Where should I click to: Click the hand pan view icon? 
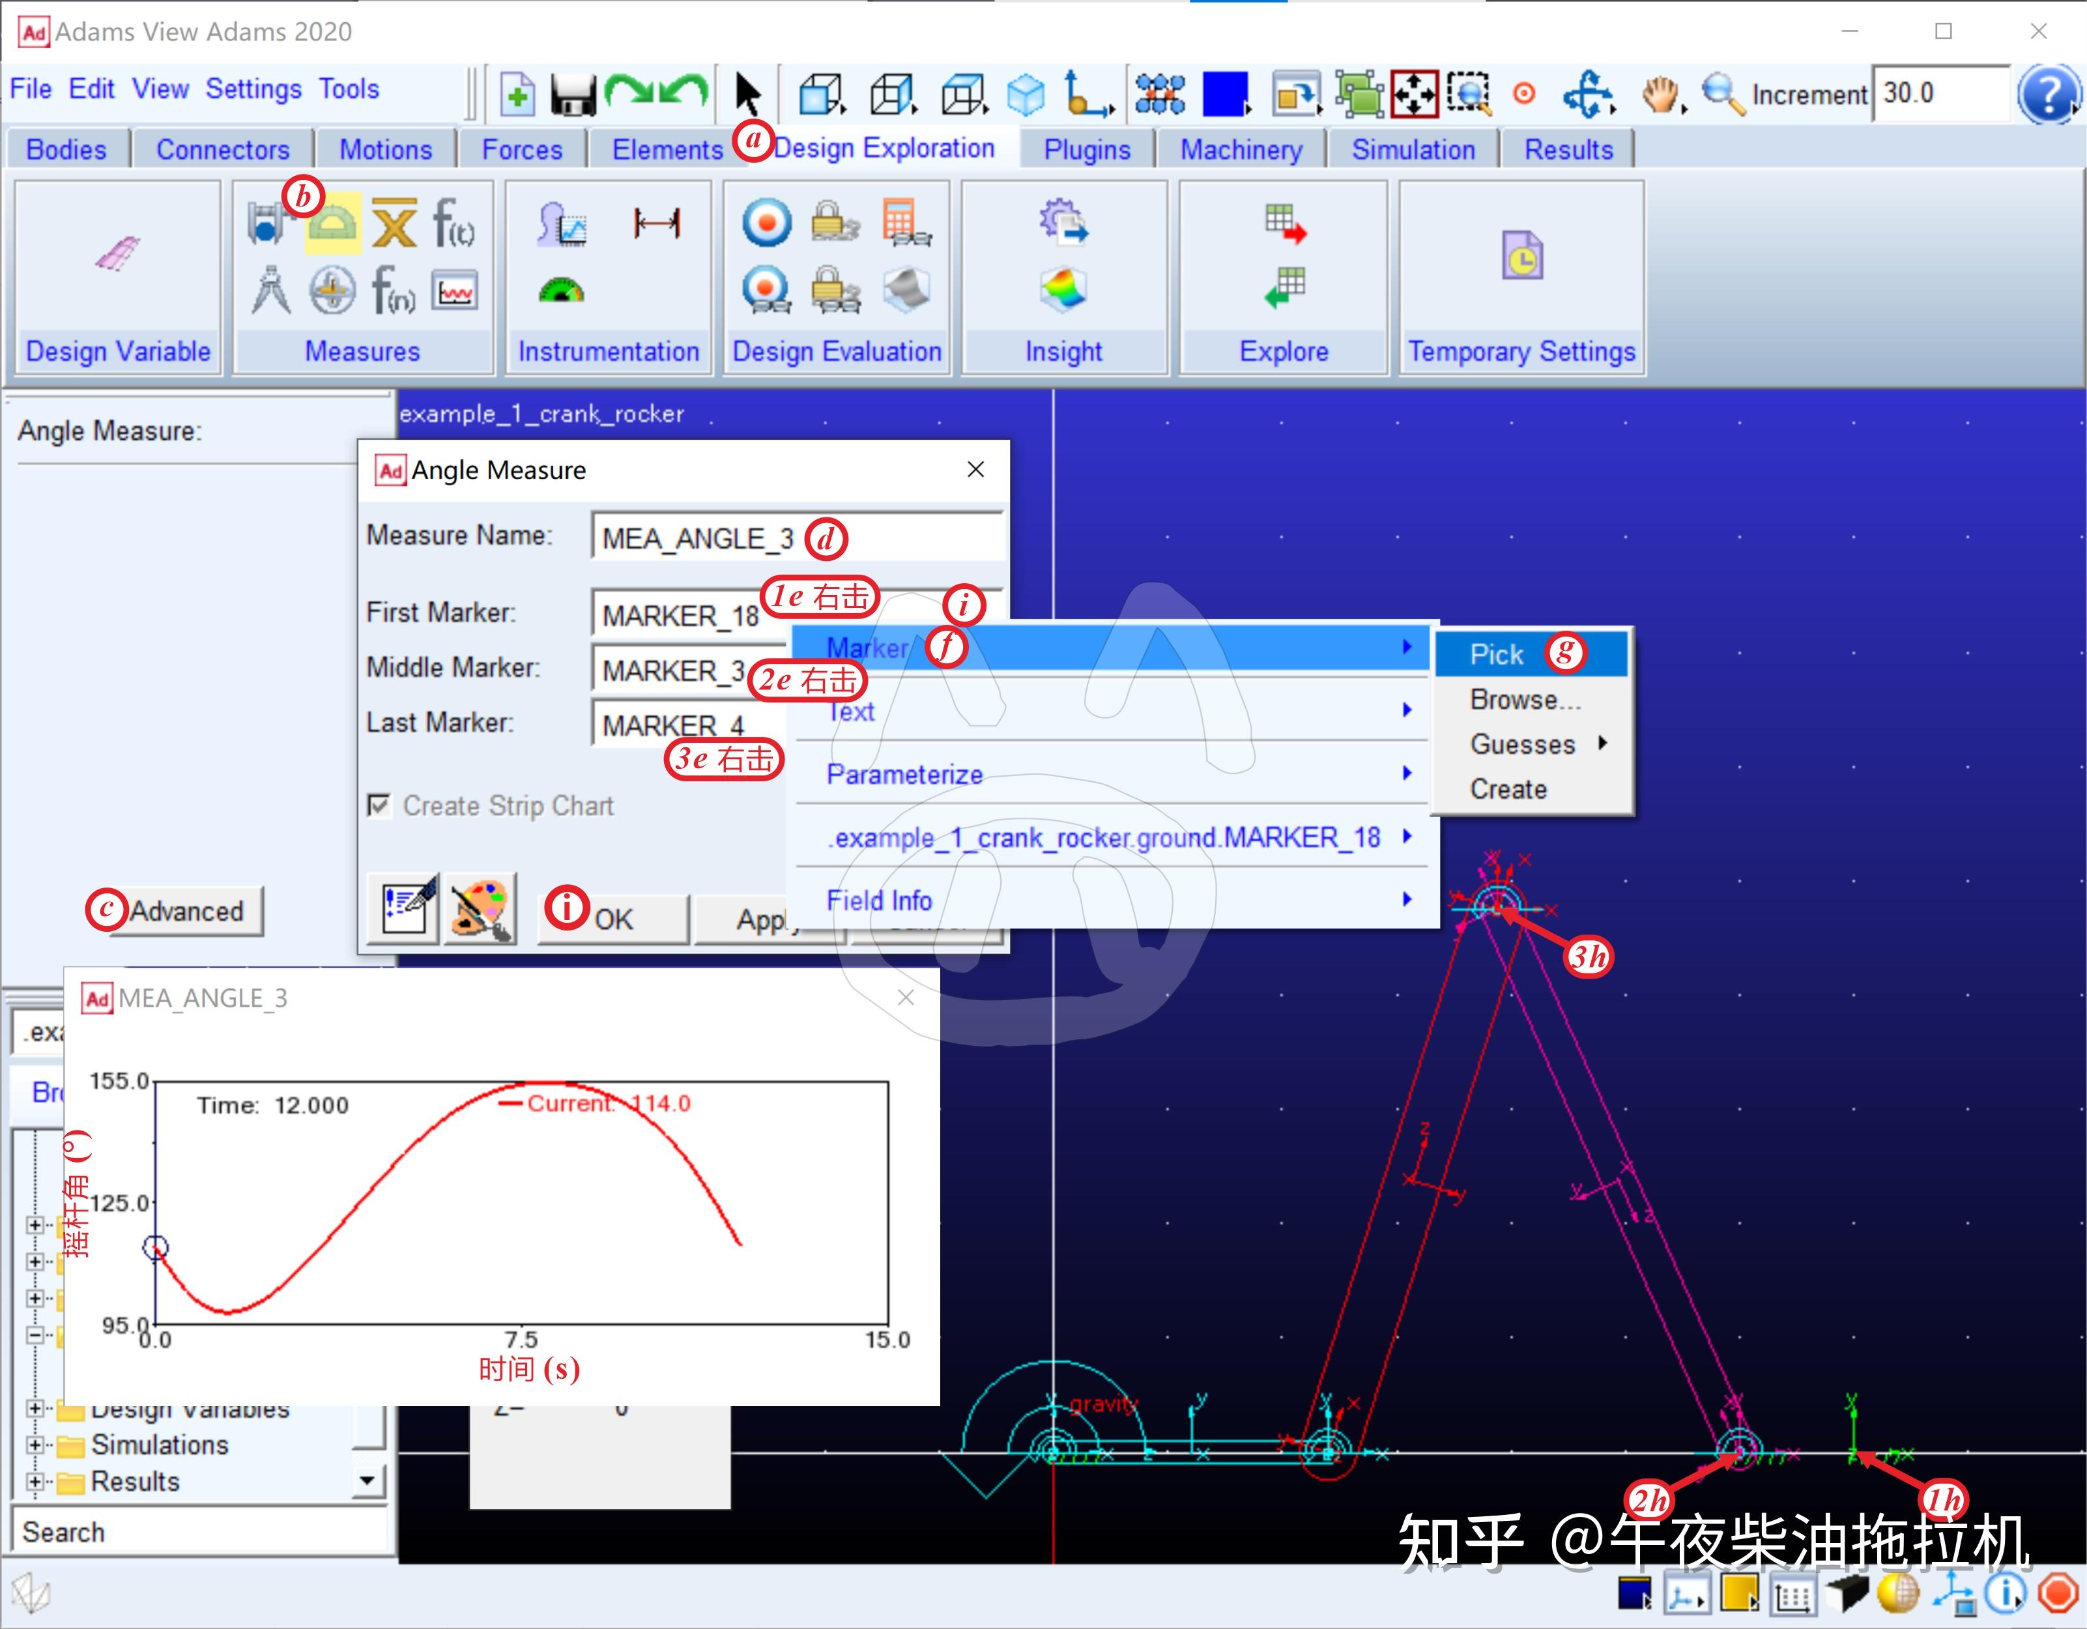click(1661, 94)
